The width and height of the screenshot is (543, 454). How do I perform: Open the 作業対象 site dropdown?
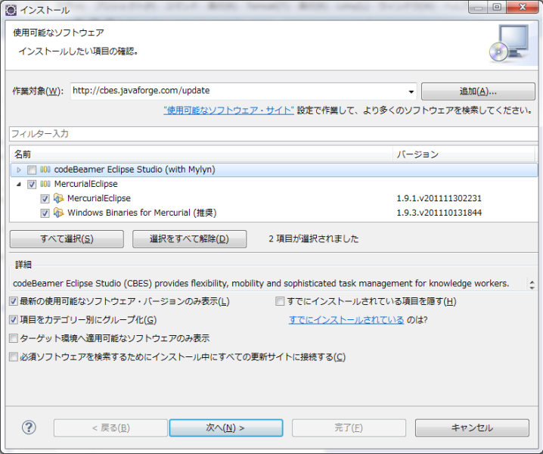tap(411, 92)
